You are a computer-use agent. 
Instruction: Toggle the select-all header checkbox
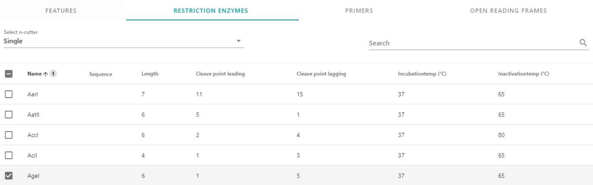(9, 74)
